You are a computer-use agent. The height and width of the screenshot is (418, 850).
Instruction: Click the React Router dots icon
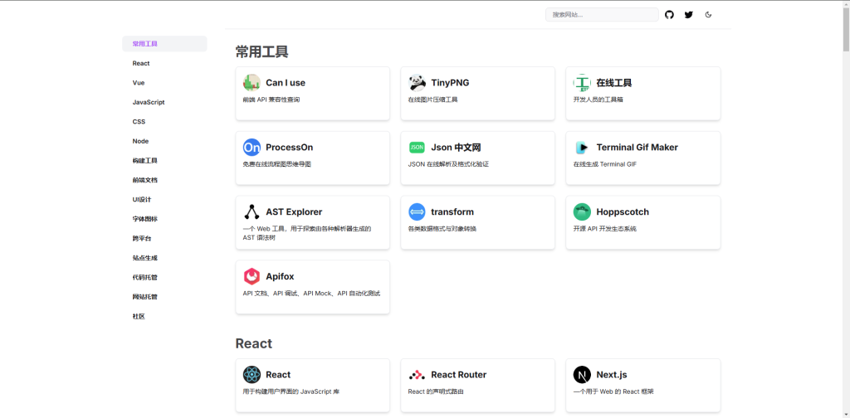(x=417, y=375)
